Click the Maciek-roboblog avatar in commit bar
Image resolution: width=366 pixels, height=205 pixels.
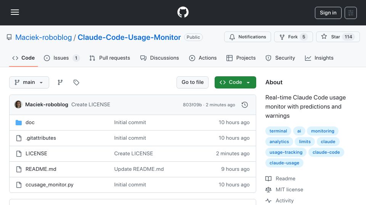[x=18, y=105]
